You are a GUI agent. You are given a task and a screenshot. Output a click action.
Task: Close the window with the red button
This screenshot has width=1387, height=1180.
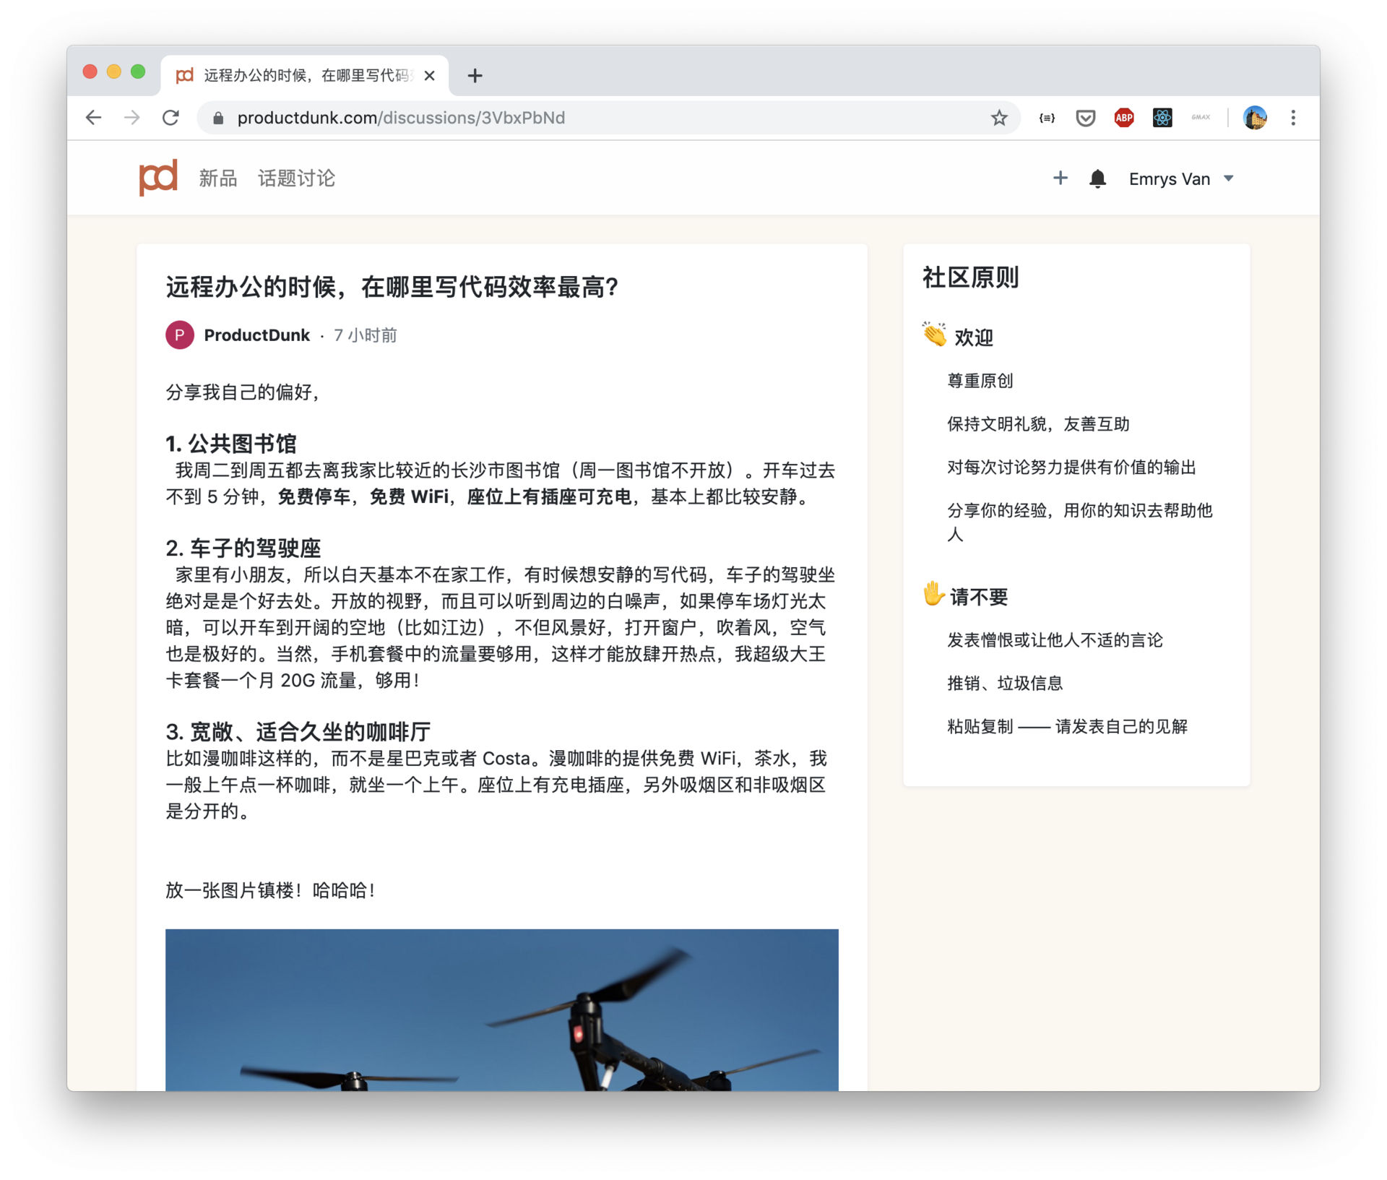point(90,72)
